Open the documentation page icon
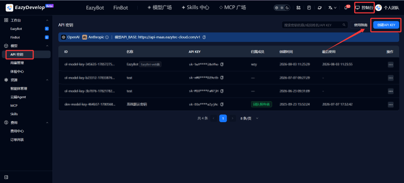The image size is (404, 183). click(309, 8)
